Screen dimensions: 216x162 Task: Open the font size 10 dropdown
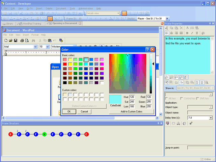pyautogui.click(x=48, y=47)
